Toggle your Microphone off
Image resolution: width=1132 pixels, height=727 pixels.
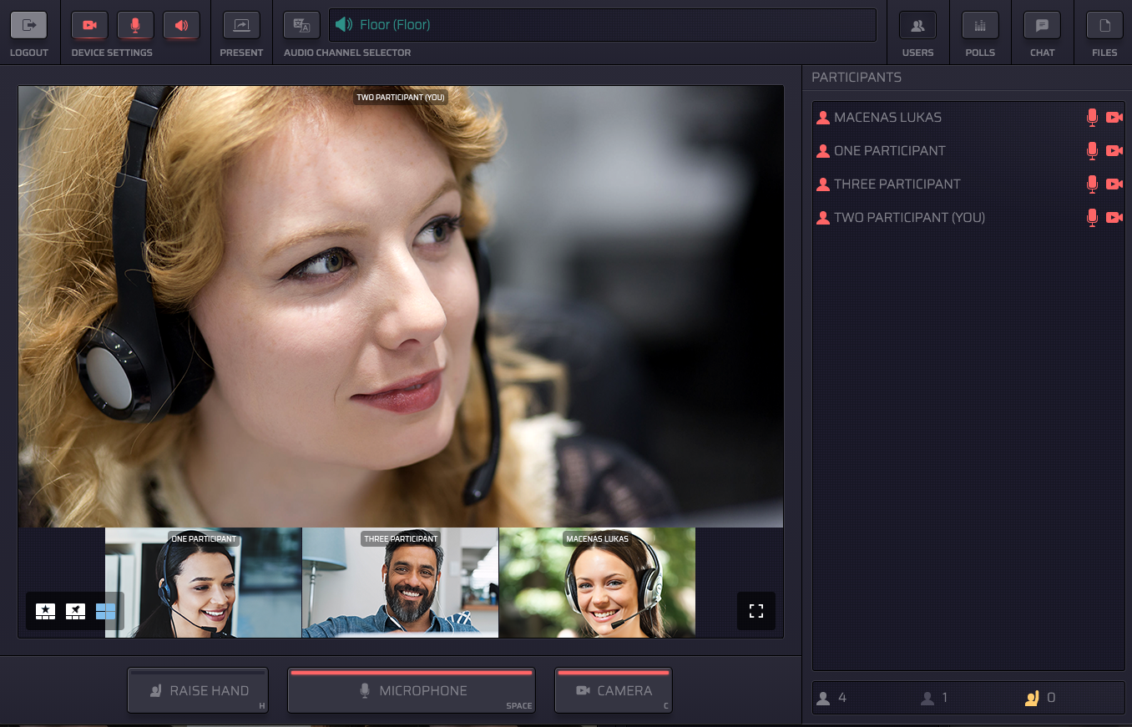(411, 690)
